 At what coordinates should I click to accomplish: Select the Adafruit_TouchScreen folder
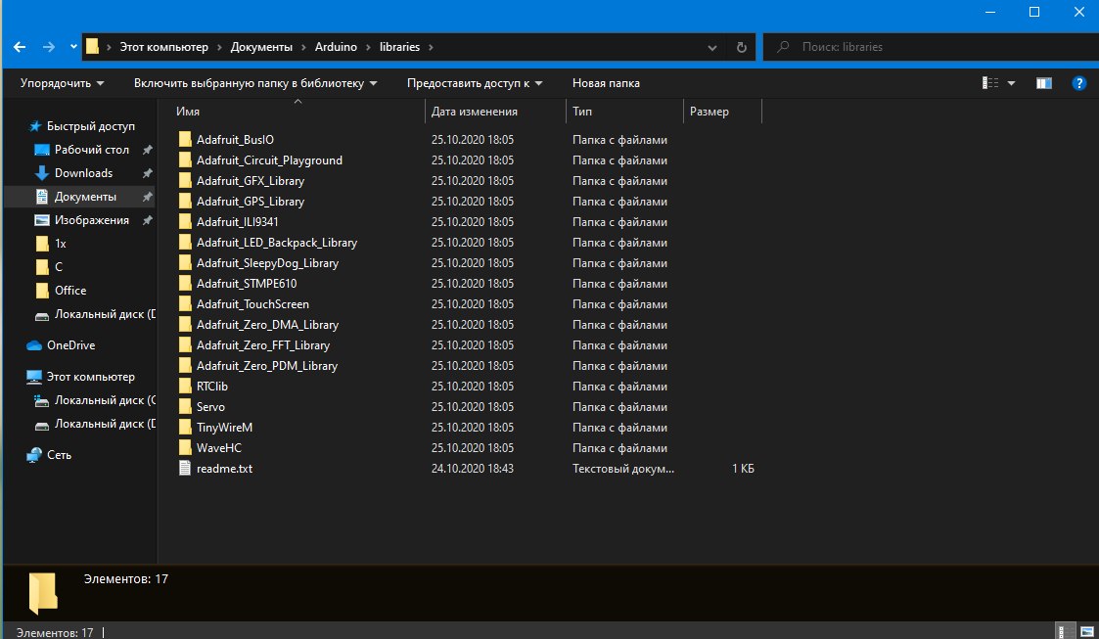tap(252, 304)
